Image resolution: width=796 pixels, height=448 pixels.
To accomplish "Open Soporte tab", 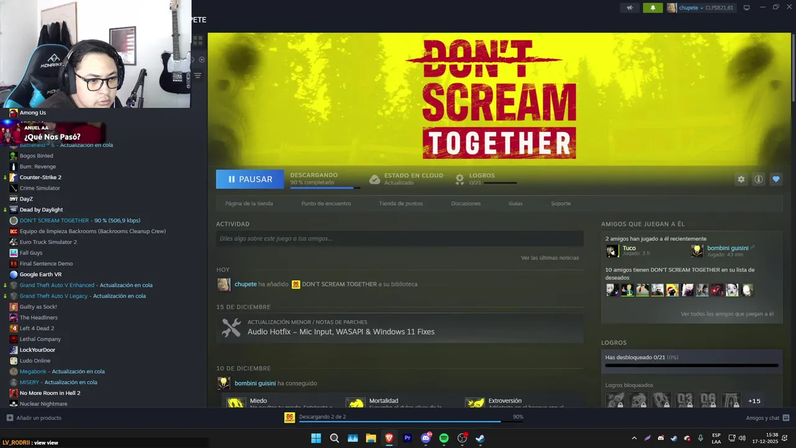I will pyautogui.click(x=560, y=203).
